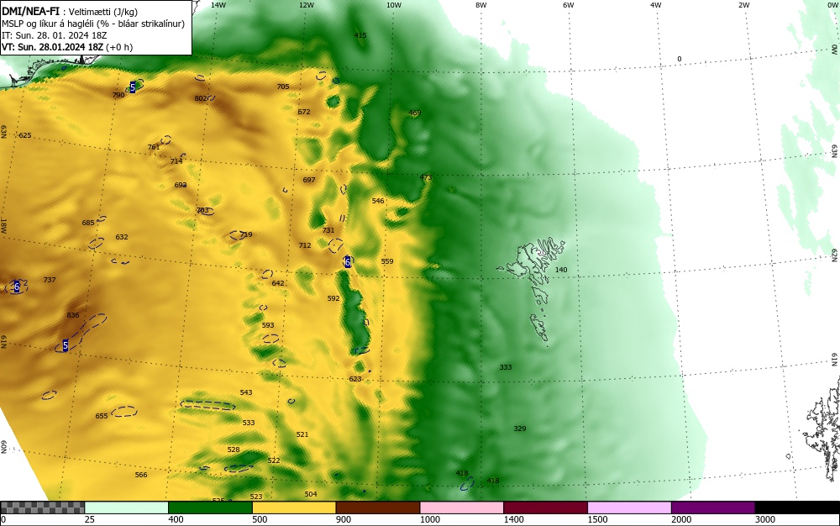This screenshot has width=840, height=526.
Task: Click the map value '731'
Action: pos(328,230)
